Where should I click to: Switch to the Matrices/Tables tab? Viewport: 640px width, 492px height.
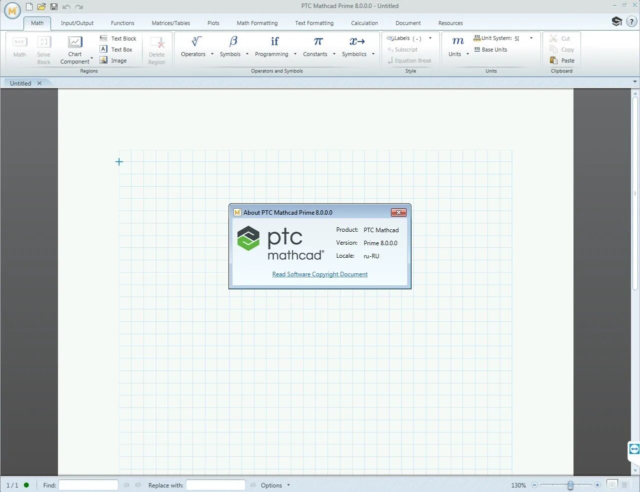tap(170, 23)
